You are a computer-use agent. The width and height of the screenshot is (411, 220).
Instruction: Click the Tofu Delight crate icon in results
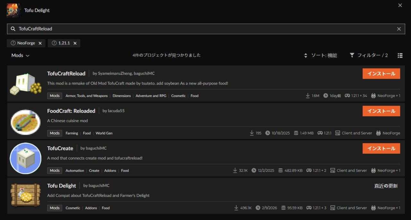point(25,195)
